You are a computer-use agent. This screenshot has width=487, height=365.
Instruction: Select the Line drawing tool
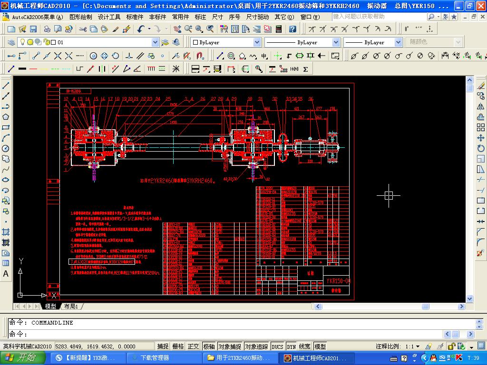6,86
